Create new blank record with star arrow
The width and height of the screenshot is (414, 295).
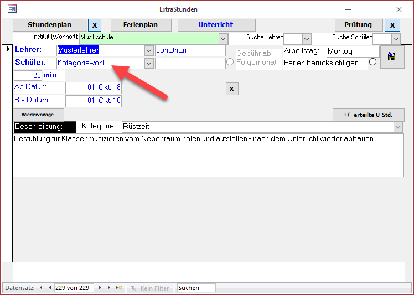[118, 288]
